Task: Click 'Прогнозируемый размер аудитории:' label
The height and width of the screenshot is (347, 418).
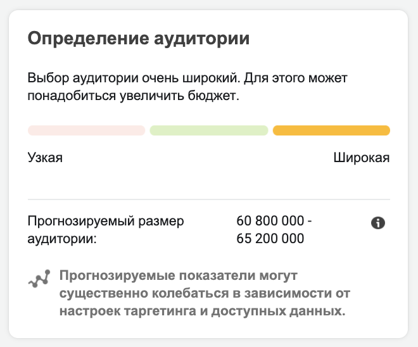Action: 106,229
